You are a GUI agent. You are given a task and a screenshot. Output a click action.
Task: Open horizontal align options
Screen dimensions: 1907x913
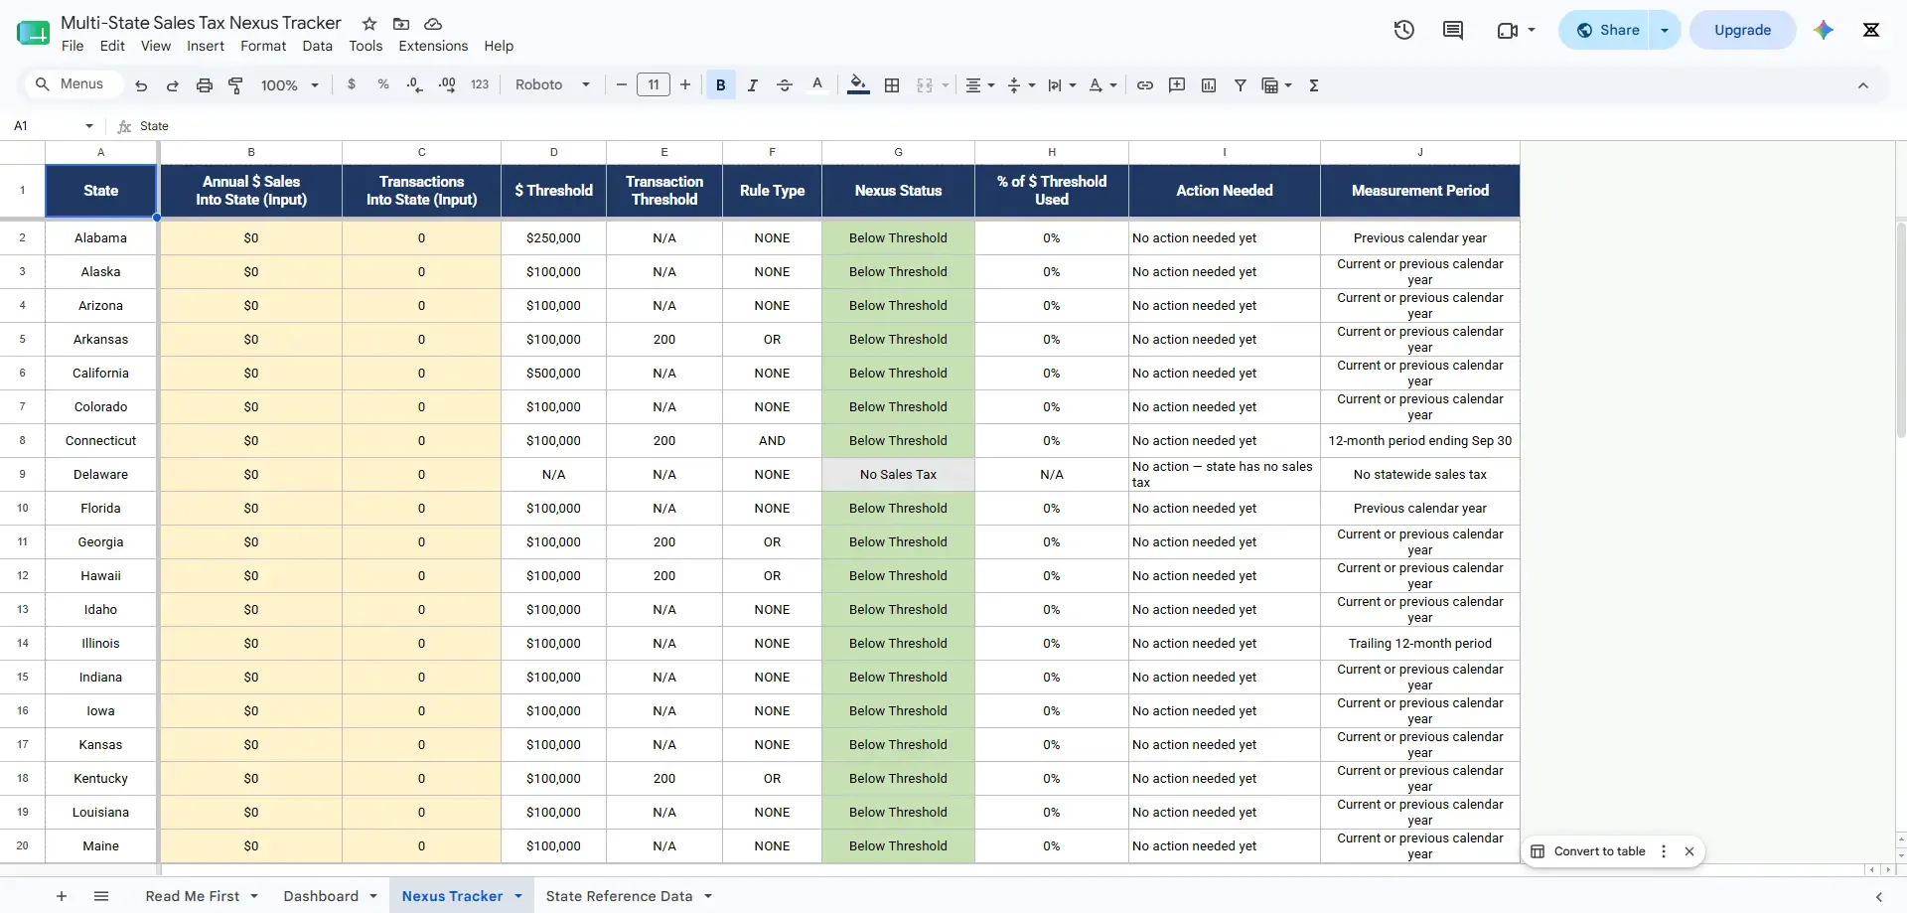(x=980, y=85)
